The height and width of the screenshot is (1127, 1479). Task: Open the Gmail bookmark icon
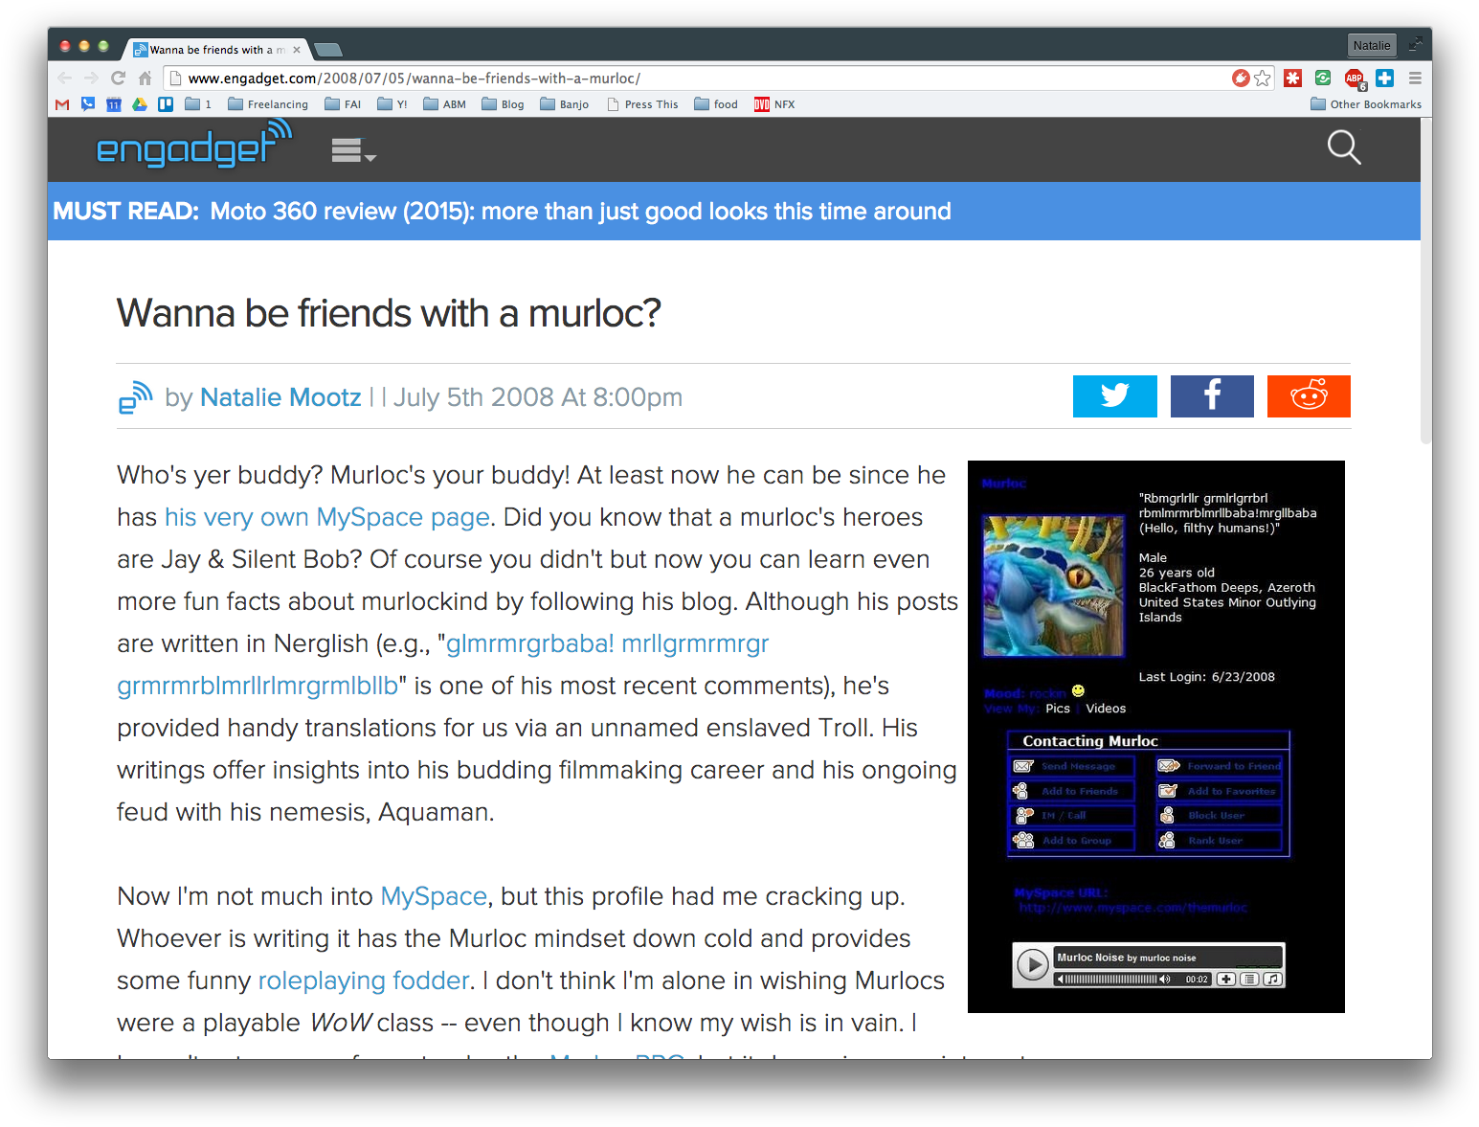point(62,104)
